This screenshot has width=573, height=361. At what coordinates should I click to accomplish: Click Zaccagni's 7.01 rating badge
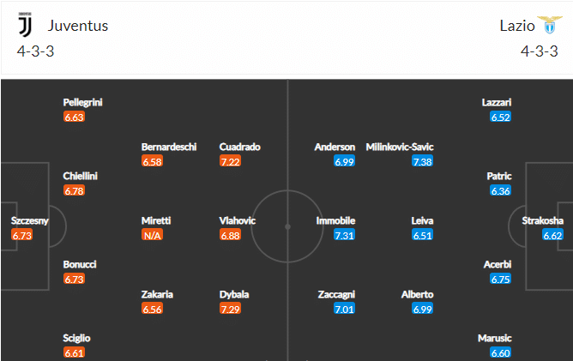344,309
